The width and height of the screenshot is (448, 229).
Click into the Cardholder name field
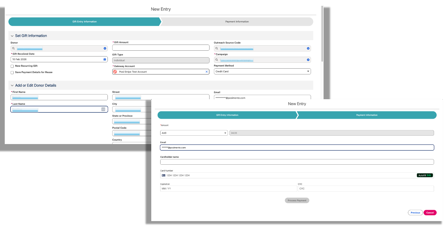pos(297,162)
